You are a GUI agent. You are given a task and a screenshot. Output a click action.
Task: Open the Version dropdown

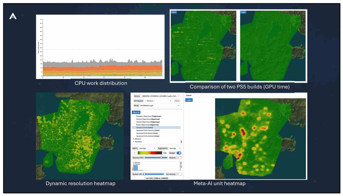160,96
